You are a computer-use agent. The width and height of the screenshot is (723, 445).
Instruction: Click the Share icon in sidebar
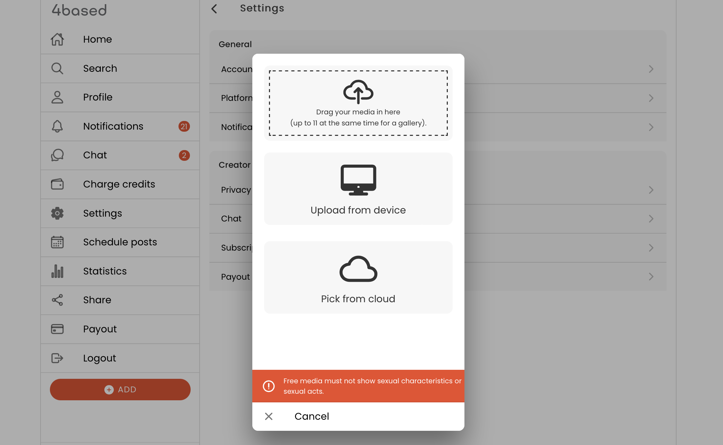point(57,300)
